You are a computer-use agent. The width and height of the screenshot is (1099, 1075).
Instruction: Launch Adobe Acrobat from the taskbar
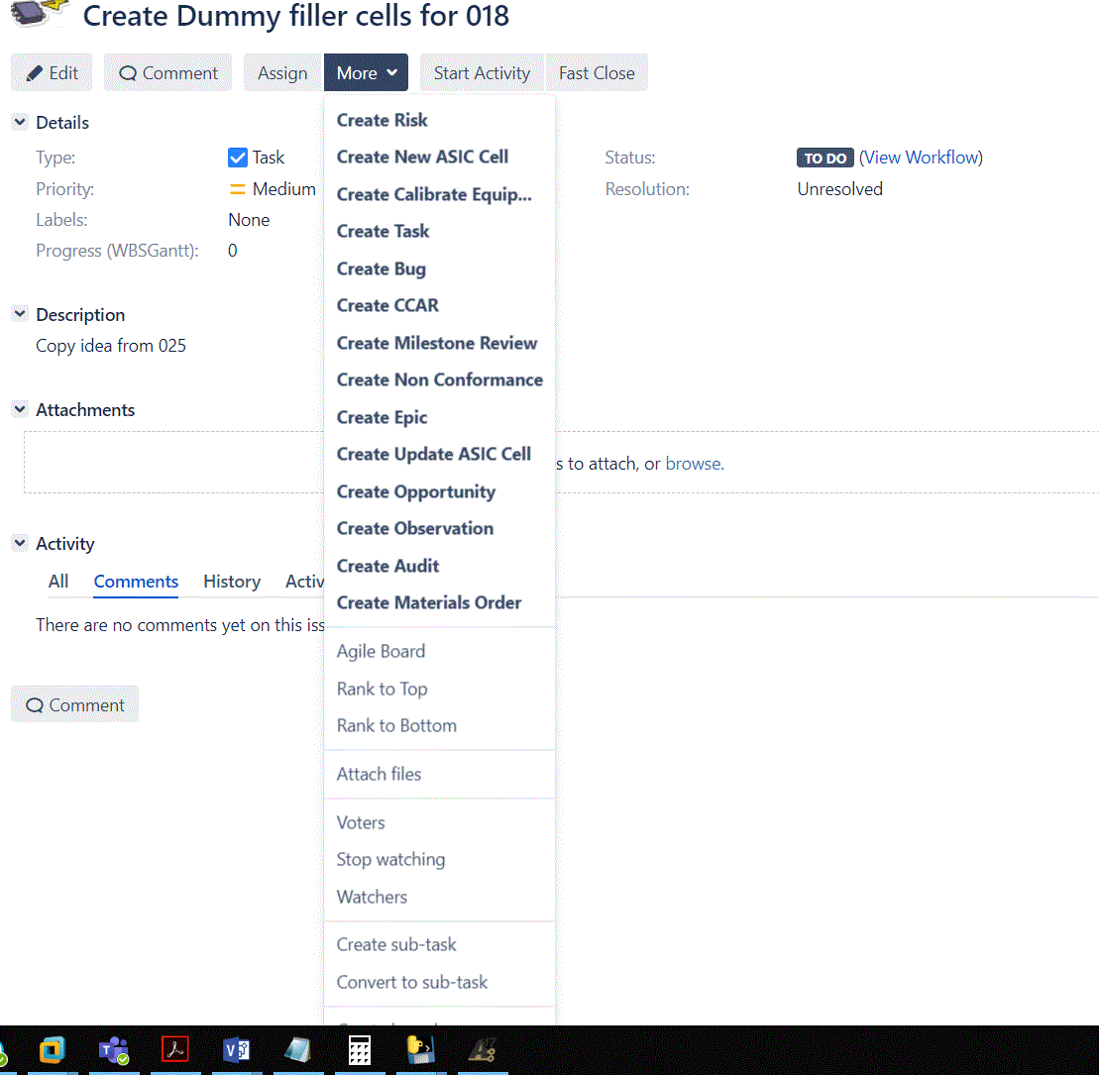(x=174, y=1048)
